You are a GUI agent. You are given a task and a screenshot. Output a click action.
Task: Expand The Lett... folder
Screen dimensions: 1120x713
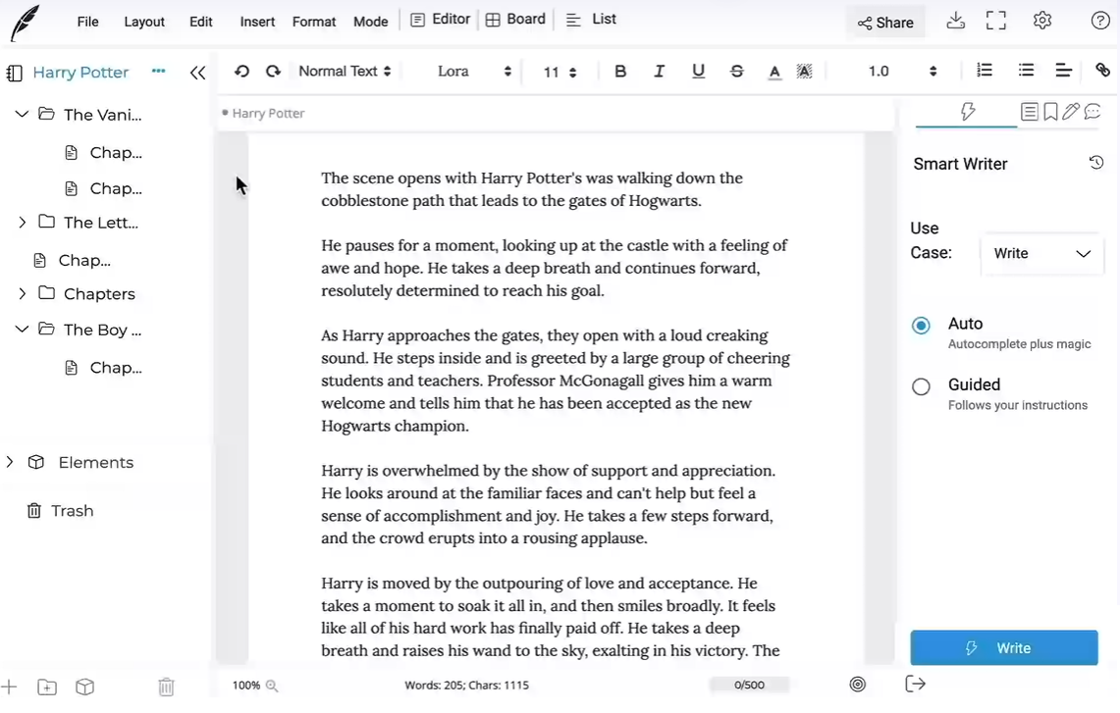tap(23, 223)
